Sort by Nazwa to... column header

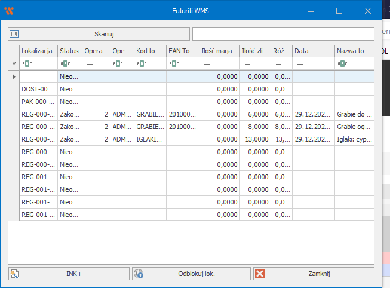354,51
